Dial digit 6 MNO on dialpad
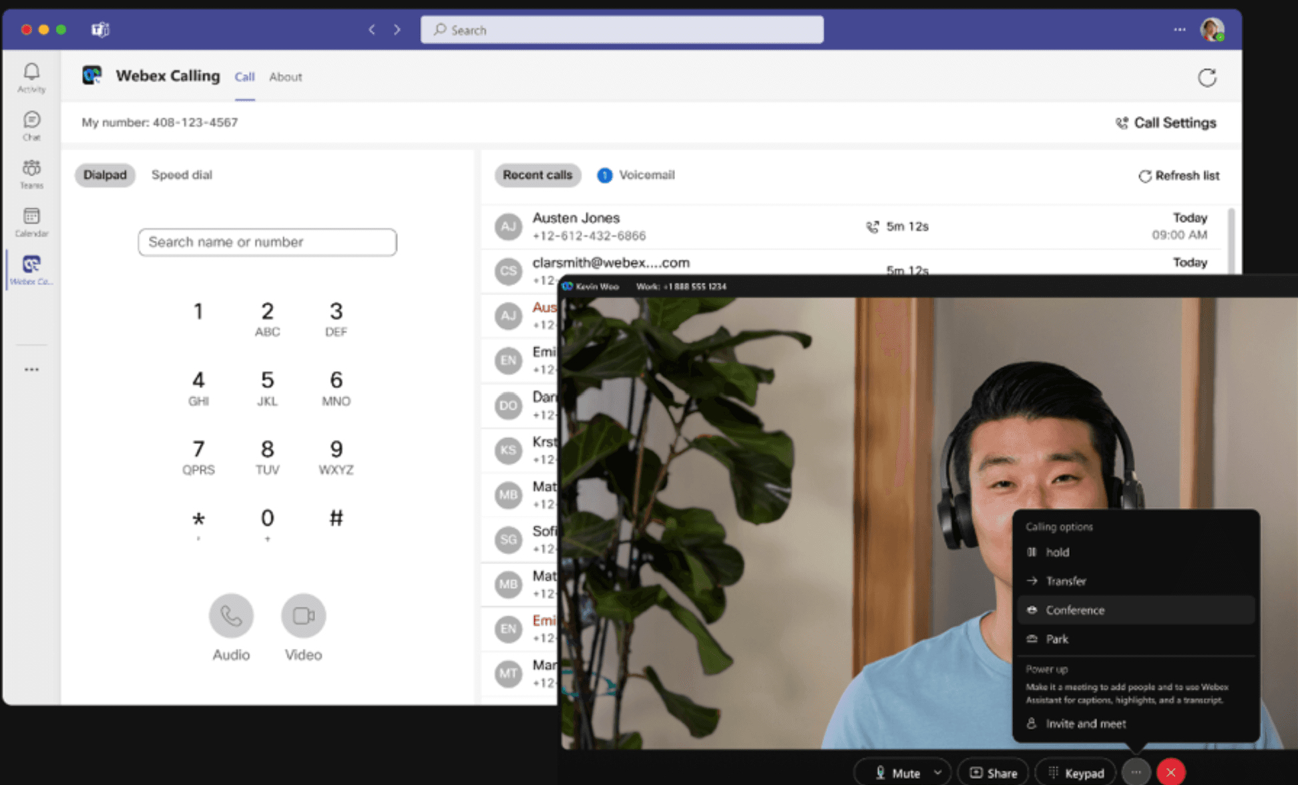Image resolution: width=1298 pixels, height=785 pixels. tap(336, 388)
